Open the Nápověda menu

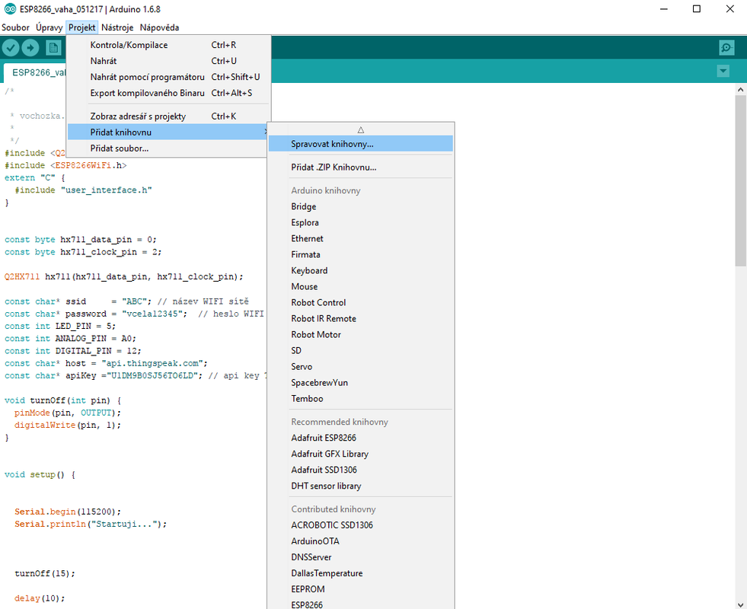(159, 27)
